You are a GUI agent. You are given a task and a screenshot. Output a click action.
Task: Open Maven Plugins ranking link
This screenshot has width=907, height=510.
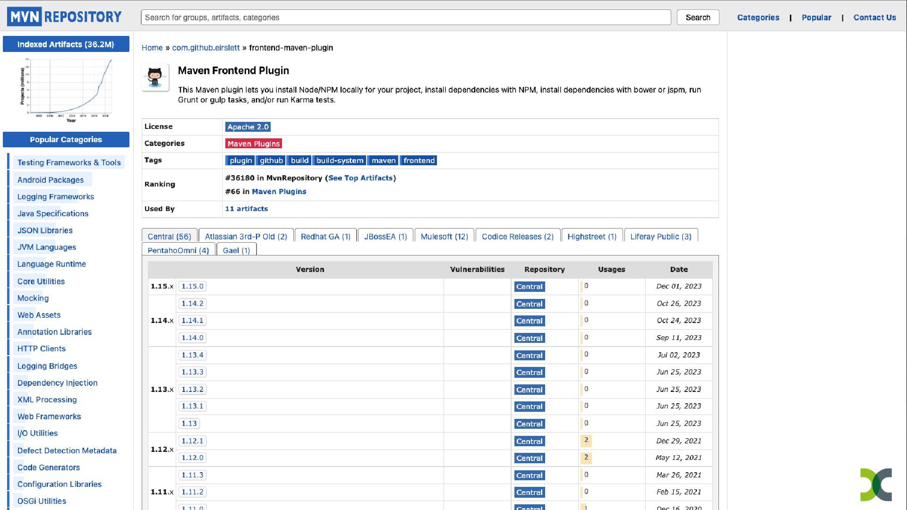(279, 192)
